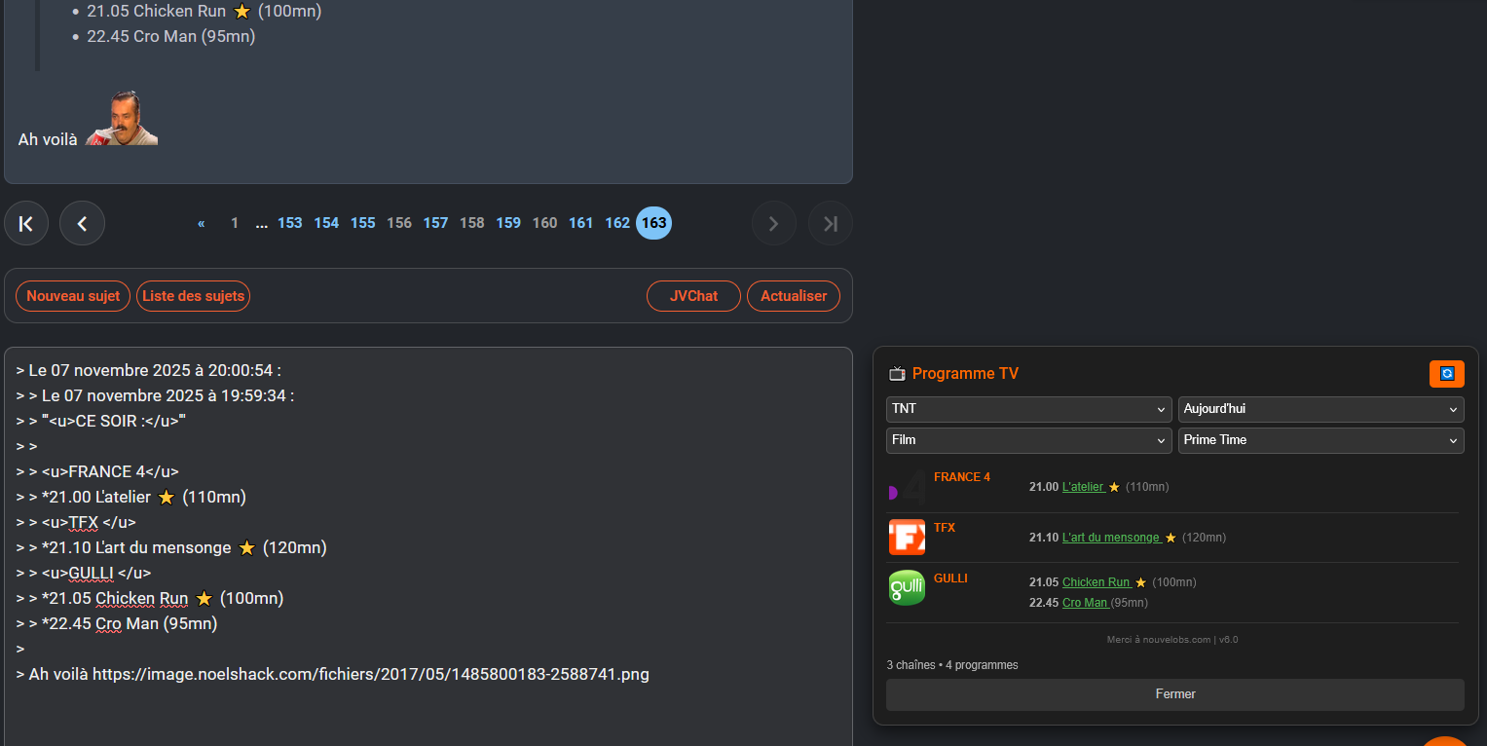
Task: Go to first page of topic
Action: click(x=26, y=224)
